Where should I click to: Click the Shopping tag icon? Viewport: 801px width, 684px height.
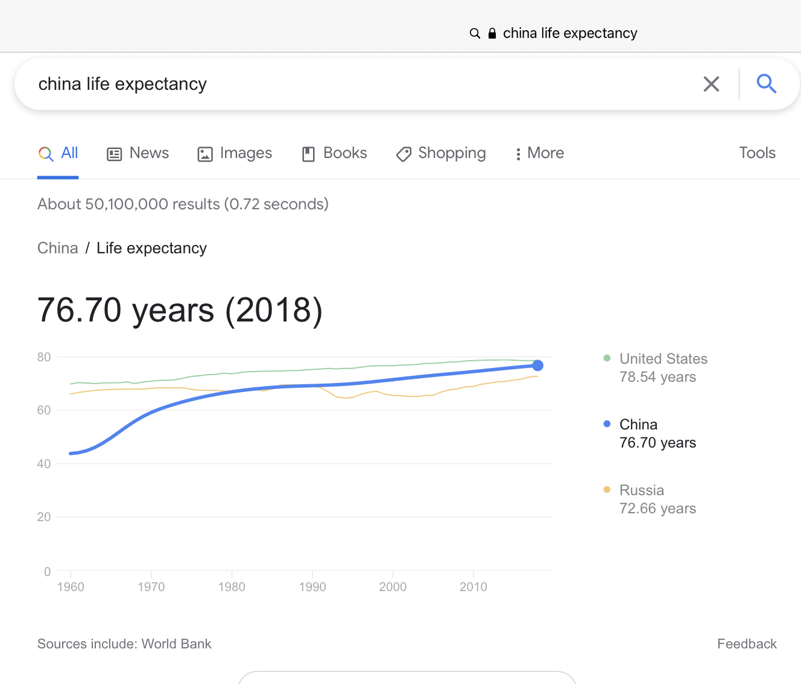tap(404, 154)
